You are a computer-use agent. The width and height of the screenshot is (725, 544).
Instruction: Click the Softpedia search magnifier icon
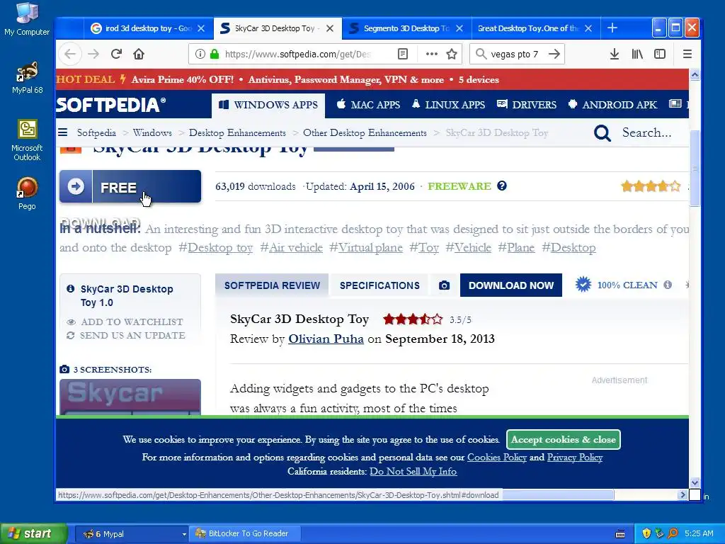pyautogui.click(x=602, y=133)
